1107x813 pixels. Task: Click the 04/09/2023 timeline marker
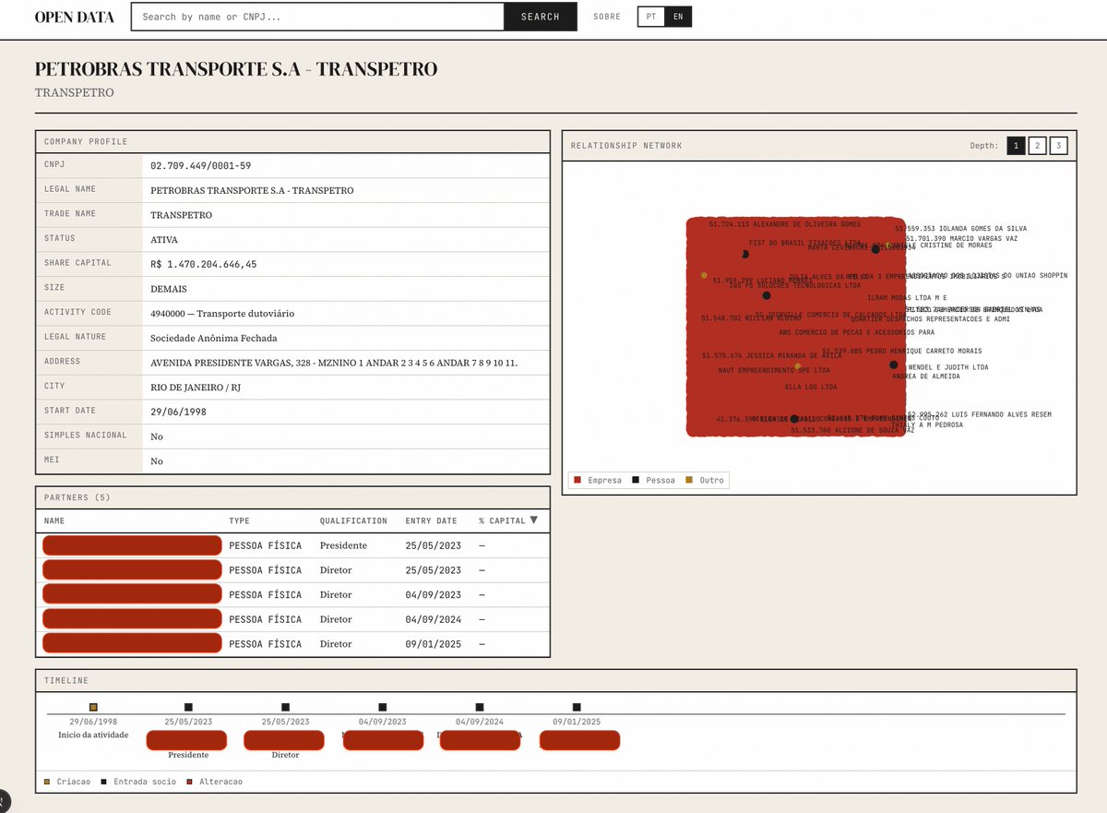pos(383,707)
